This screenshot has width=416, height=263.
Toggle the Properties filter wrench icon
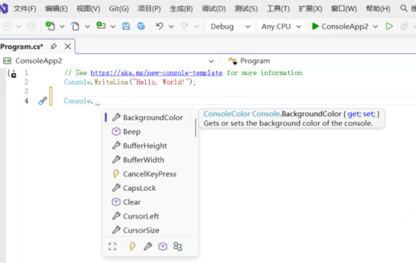click(x=148, y=247)
